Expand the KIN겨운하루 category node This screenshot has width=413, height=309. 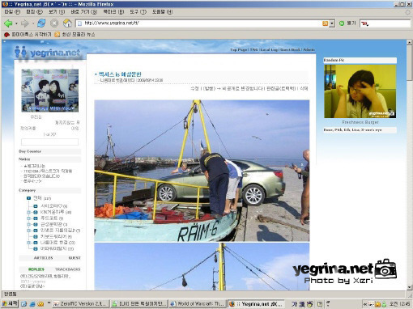click(28, 212)
